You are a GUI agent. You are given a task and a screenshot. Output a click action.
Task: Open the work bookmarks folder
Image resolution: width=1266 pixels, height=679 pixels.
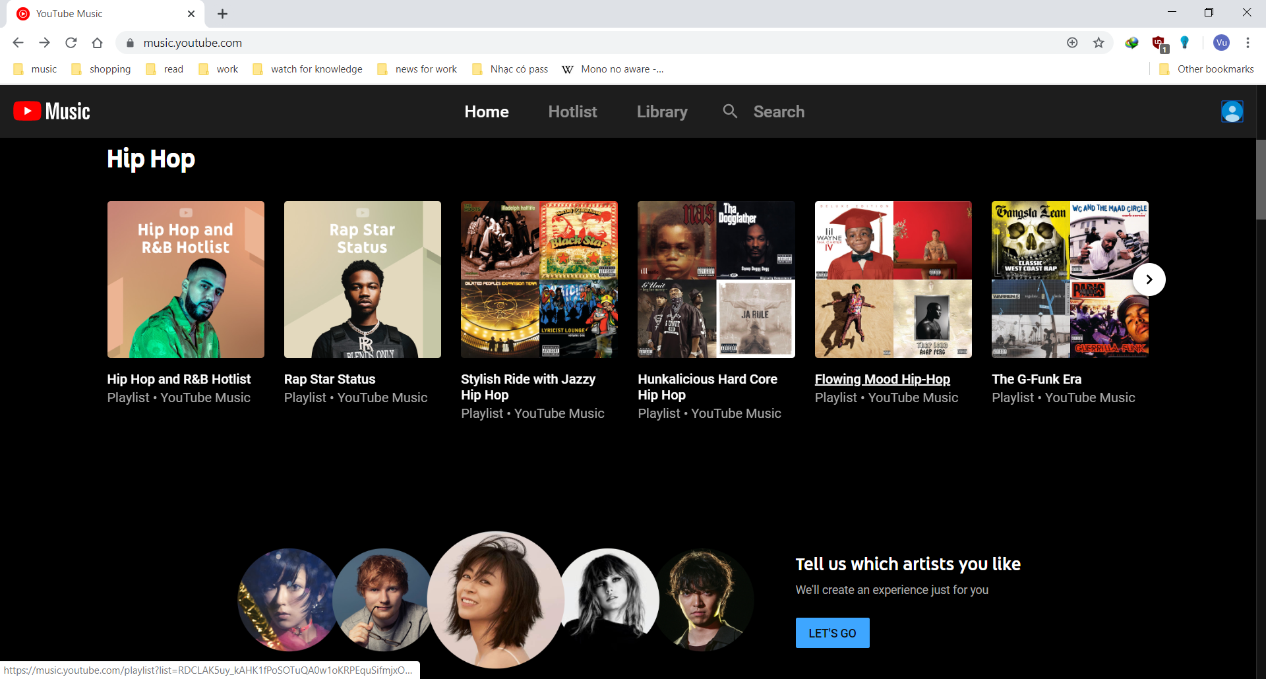click(x=218, y=69)
